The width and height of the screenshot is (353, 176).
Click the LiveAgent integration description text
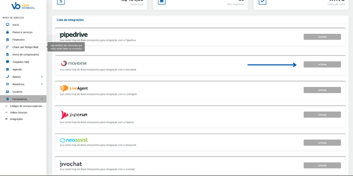click(x=98, y=94)
